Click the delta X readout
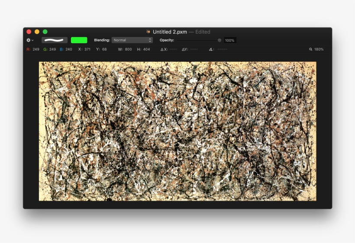Image resolution: width=355 pixels, height=243 pixels. pyautogui.click(x=169, y=49)
